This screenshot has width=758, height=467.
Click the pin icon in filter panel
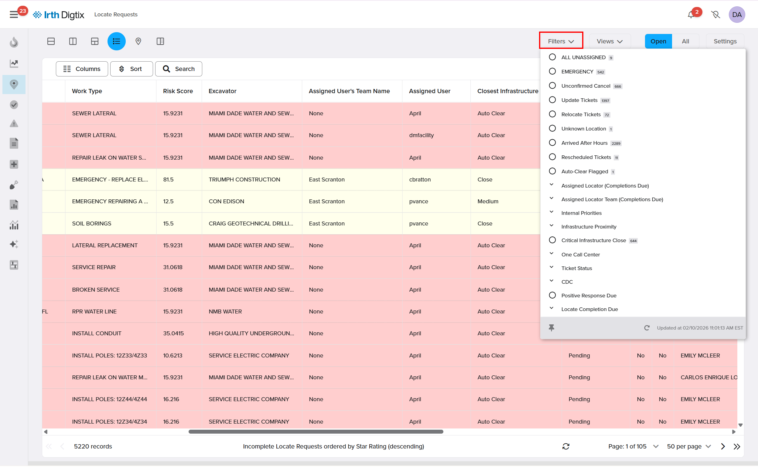click(x=551, y=327)
